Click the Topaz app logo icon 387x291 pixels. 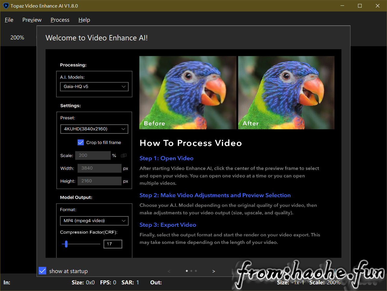(x=6, y=6)
